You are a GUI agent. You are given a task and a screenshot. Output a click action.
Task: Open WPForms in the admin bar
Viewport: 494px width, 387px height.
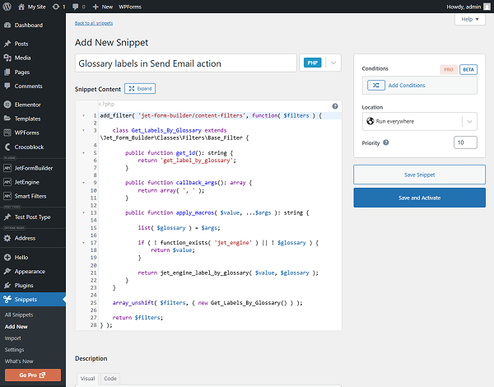(x=130, y=7)
